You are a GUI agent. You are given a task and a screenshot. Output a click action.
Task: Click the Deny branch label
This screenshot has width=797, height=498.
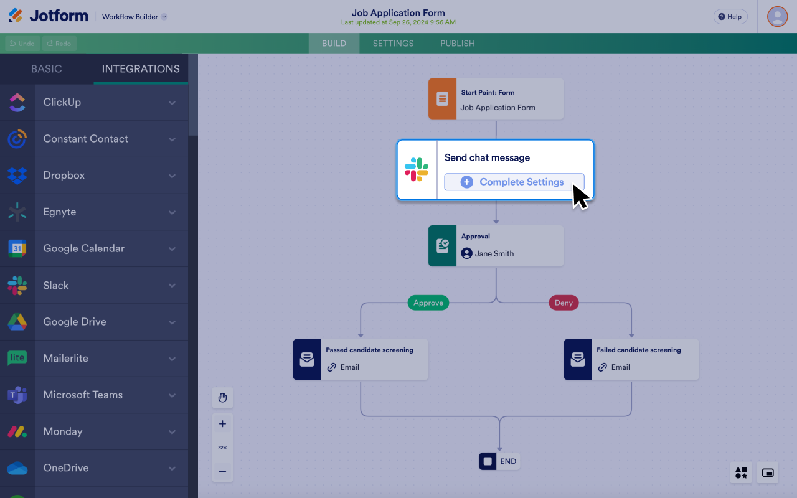[564, 303]
